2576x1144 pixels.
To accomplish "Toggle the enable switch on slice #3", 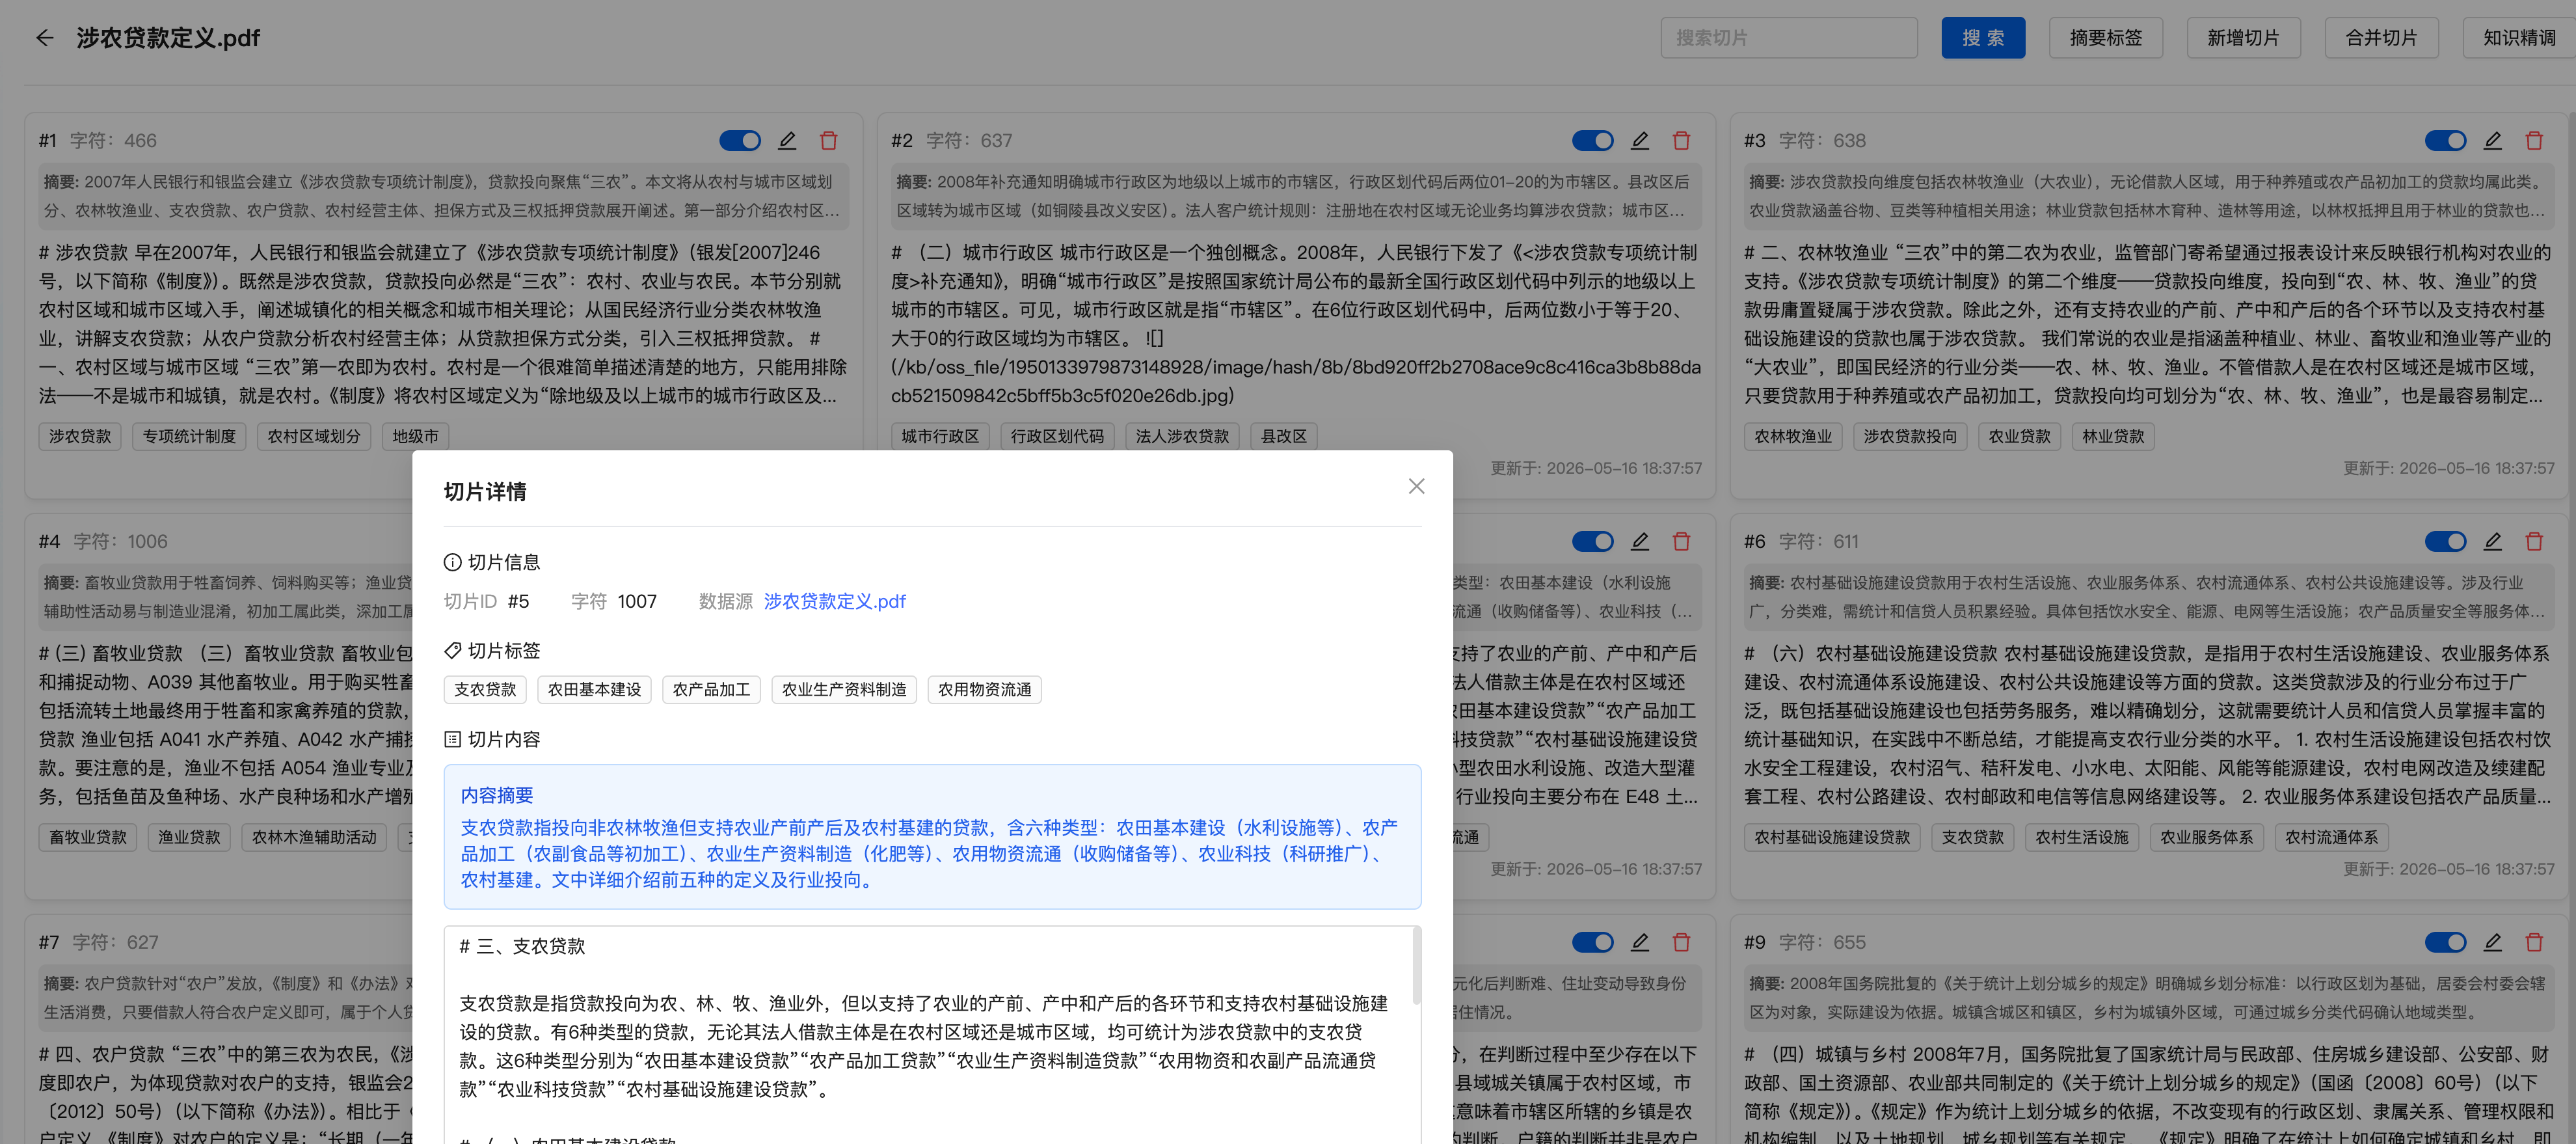I will point(2446,141).
